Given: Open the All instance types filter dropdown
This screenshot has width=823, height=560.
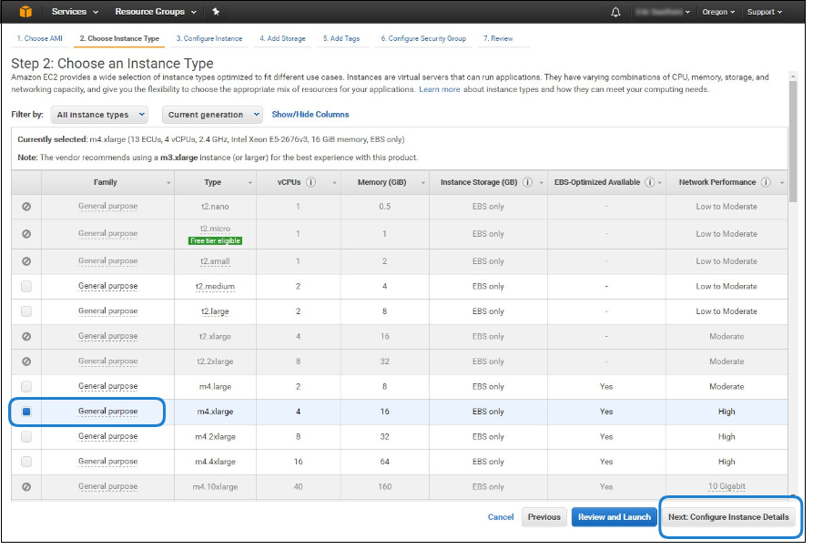Looking at the screenshot, I should click(x=99, y=115).
